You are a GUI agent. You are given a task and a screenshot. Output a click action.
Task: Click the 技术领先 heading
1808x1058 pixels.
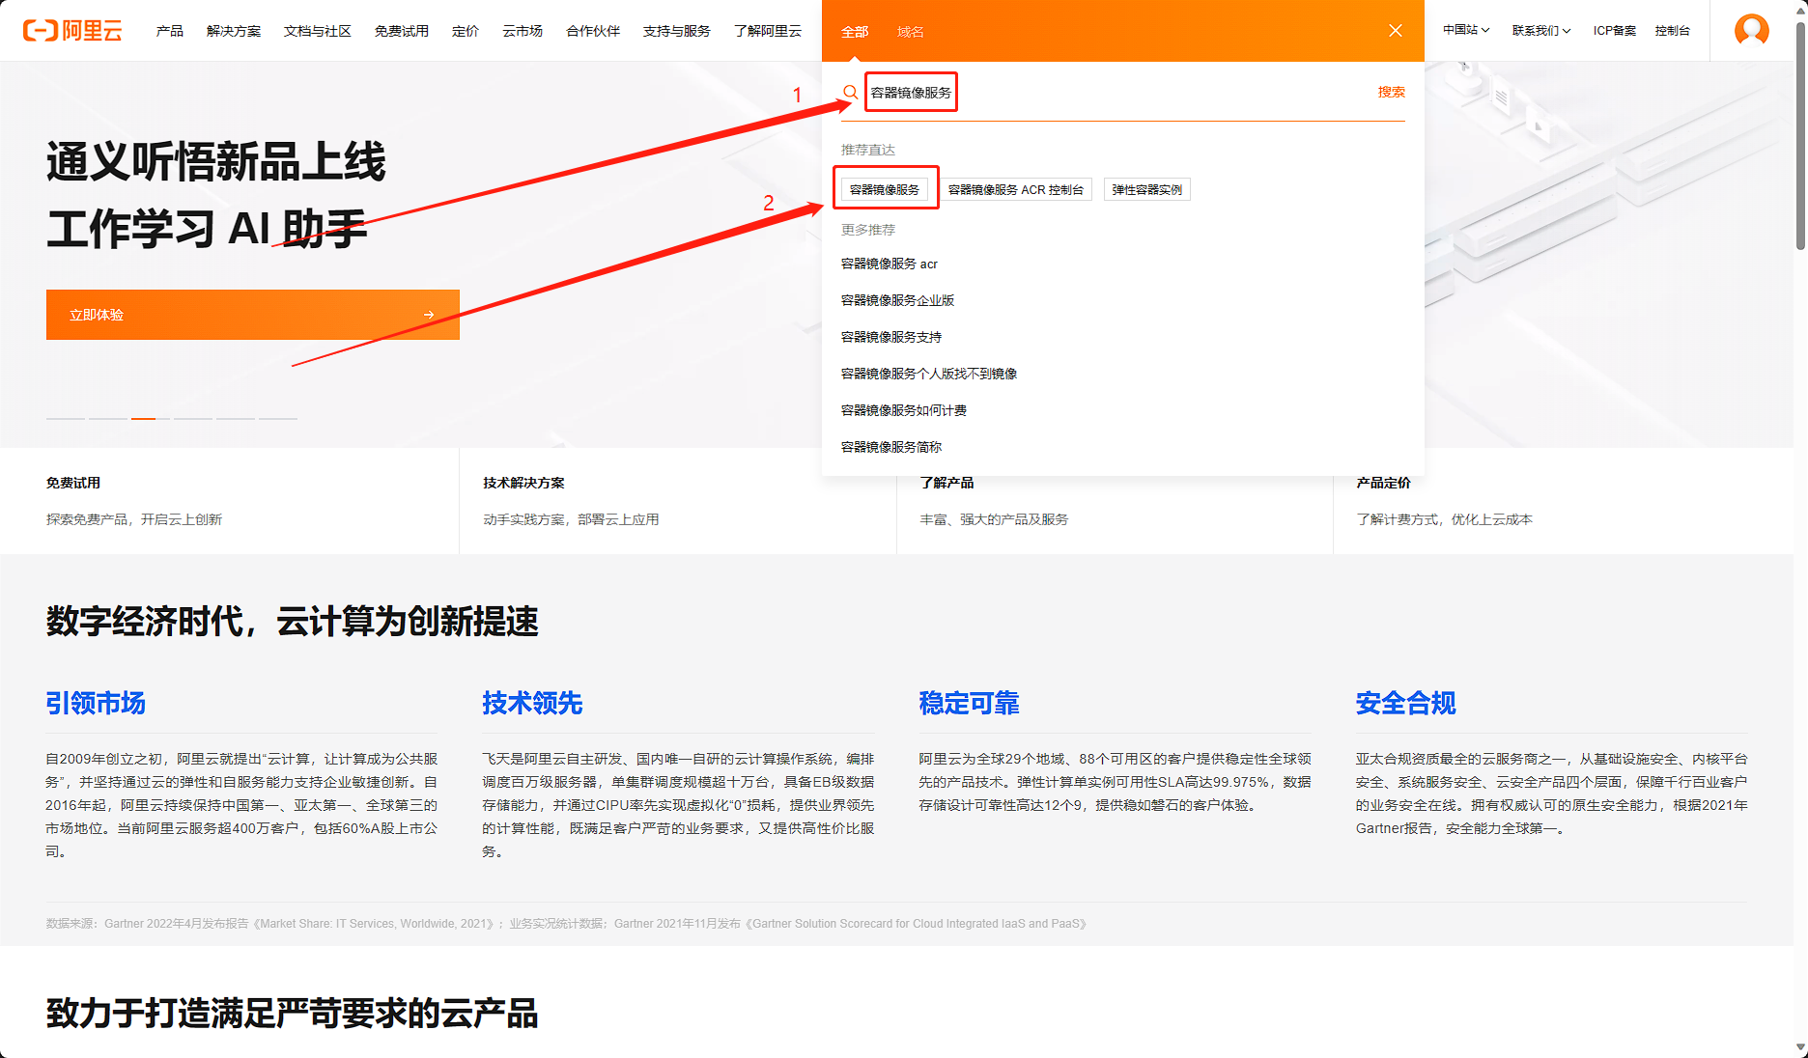533,703
